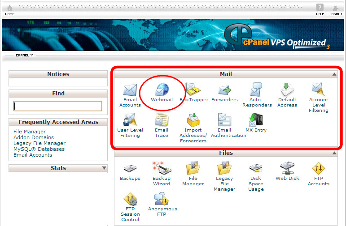The image size is (346, 226).
Task: Open Import Addresses/Forwarders
Action: click(x=193, y=119)
